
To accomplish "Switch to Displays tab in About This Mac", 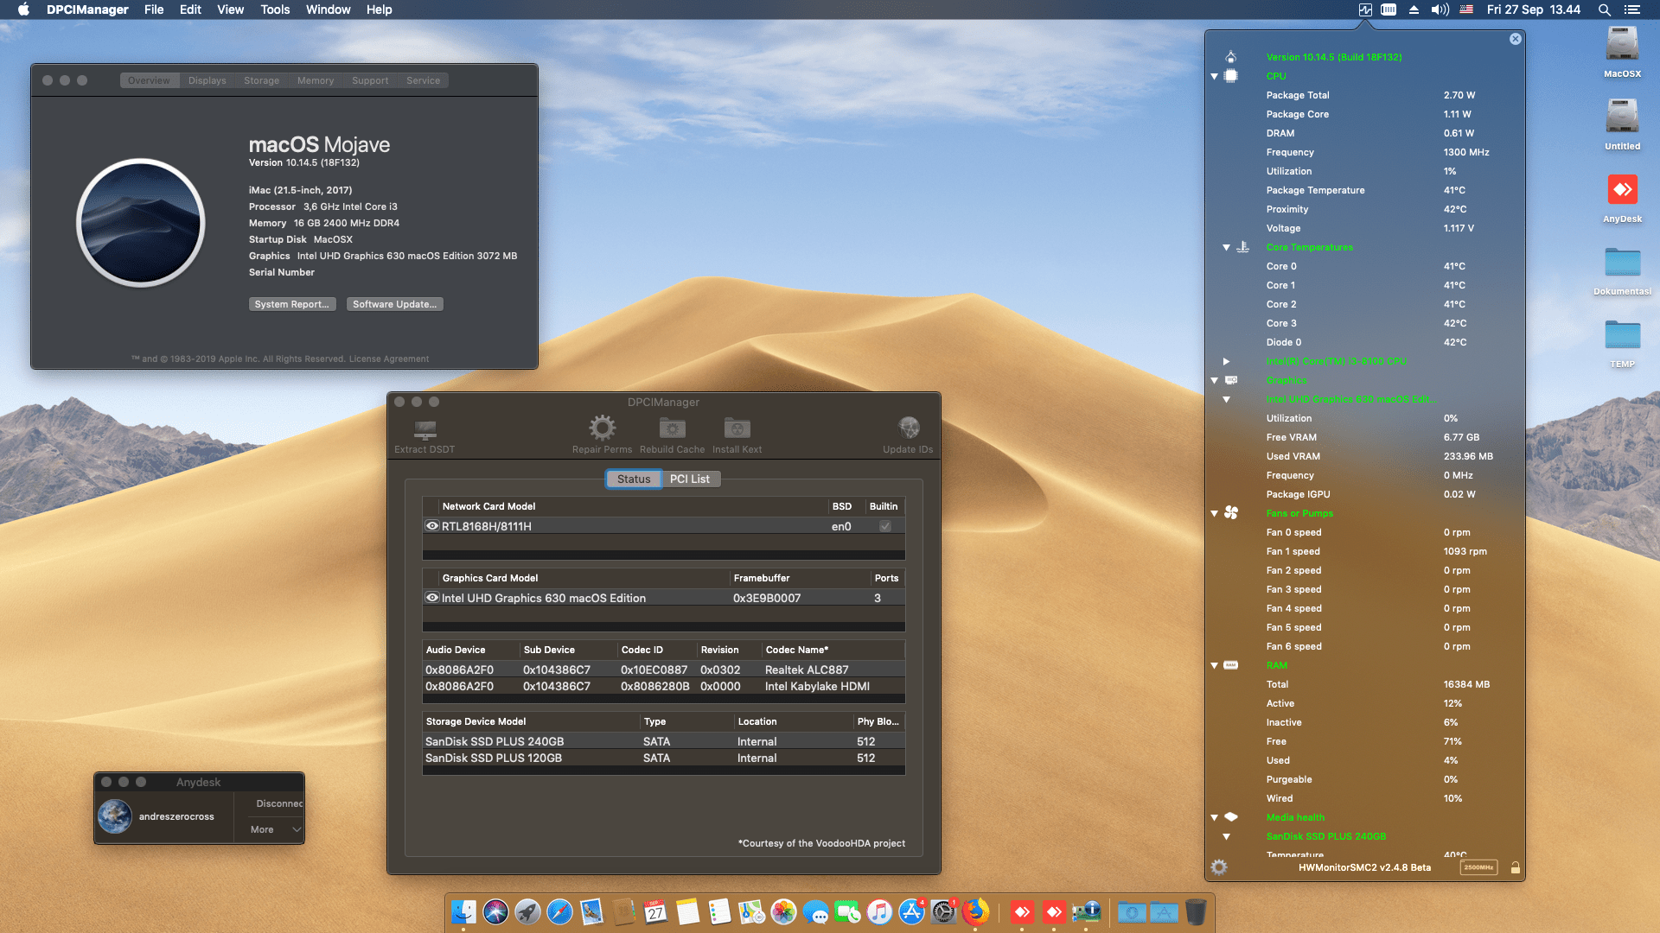I will click(207, 80).
